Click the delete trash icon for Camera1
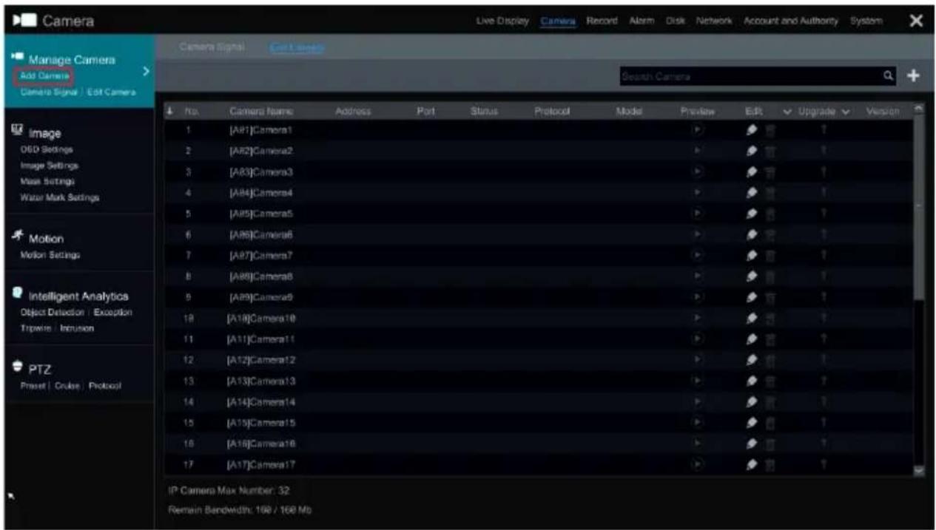Image resolution: width=936 pixels, height=530 pixels. [770, 130]
